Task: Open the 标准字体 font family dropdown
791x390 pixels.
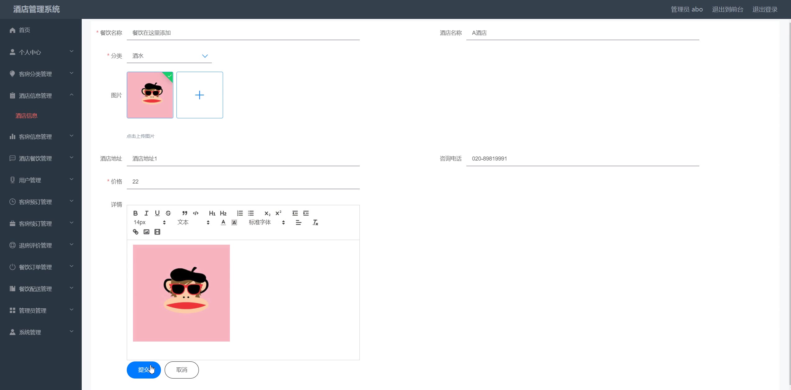Action: tap(267, 222)
